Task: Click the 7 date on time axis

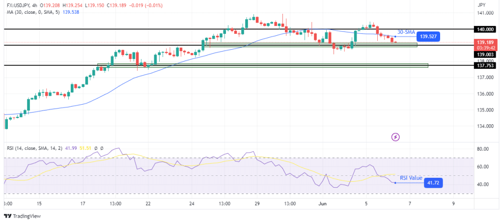Action: (x=409, y=203)
